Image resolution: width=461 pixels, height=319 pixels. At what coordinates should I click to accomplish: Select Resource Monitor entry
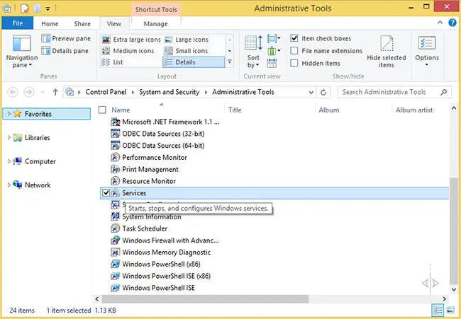(149, 181)
